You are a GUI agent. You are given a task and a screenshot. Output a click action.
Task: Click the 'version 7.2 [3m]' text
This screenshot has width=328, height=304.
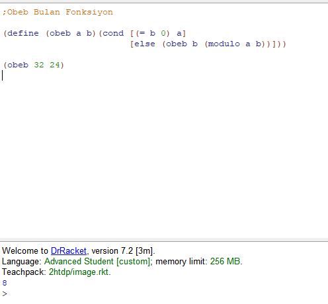click(122, 251)
